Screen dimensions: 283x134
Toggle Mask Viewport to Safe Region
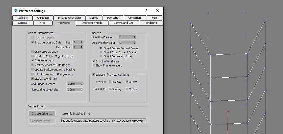point(33,65)
